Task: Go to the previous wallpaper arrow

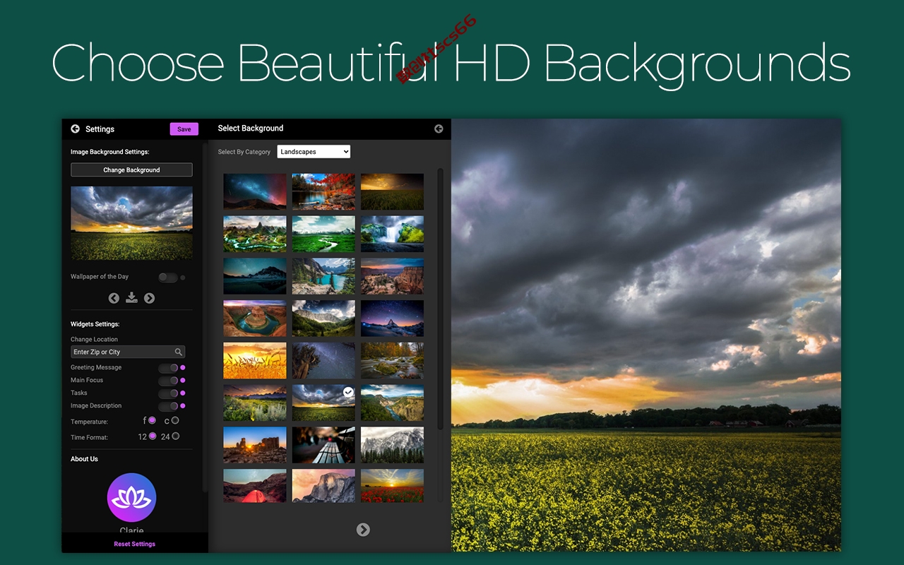Action: 114,298
